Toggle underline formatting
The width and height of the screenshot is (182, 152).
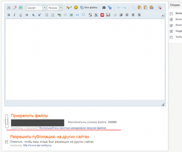coord(21,15)
